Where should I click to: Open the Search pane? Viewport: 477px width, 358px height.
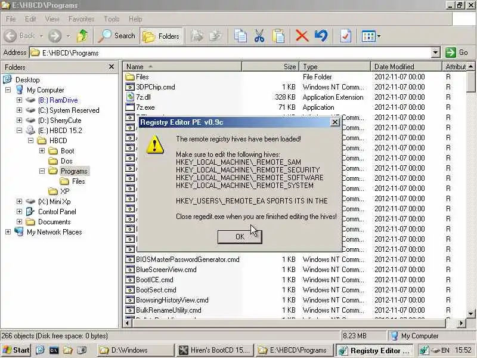pyautogui.click(x=117, y=36)
